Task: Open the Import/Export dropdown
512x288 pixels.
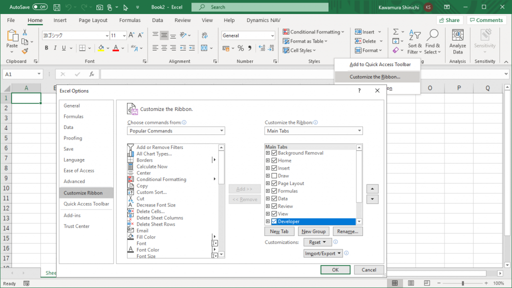Action: click(323, 253)
